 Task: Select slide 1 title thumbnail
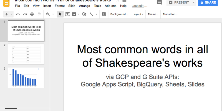(x=26, y=31)
